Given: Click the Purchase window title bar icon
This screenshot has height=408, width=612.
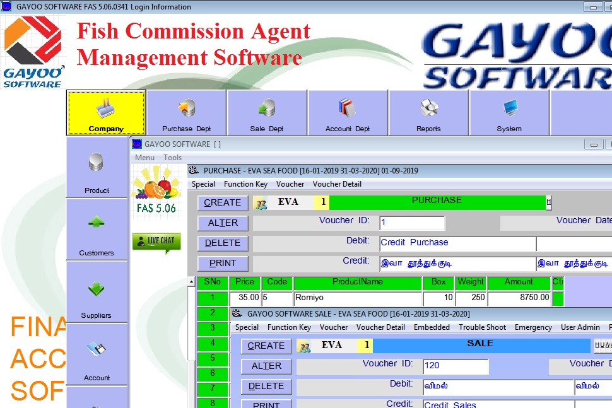Looking at the screenshot, I should click(x=193, y=170).
